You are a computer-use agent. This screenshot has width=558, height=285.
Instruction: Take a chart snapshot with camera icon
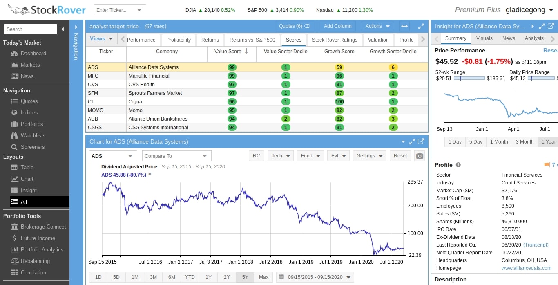point(419,156)
